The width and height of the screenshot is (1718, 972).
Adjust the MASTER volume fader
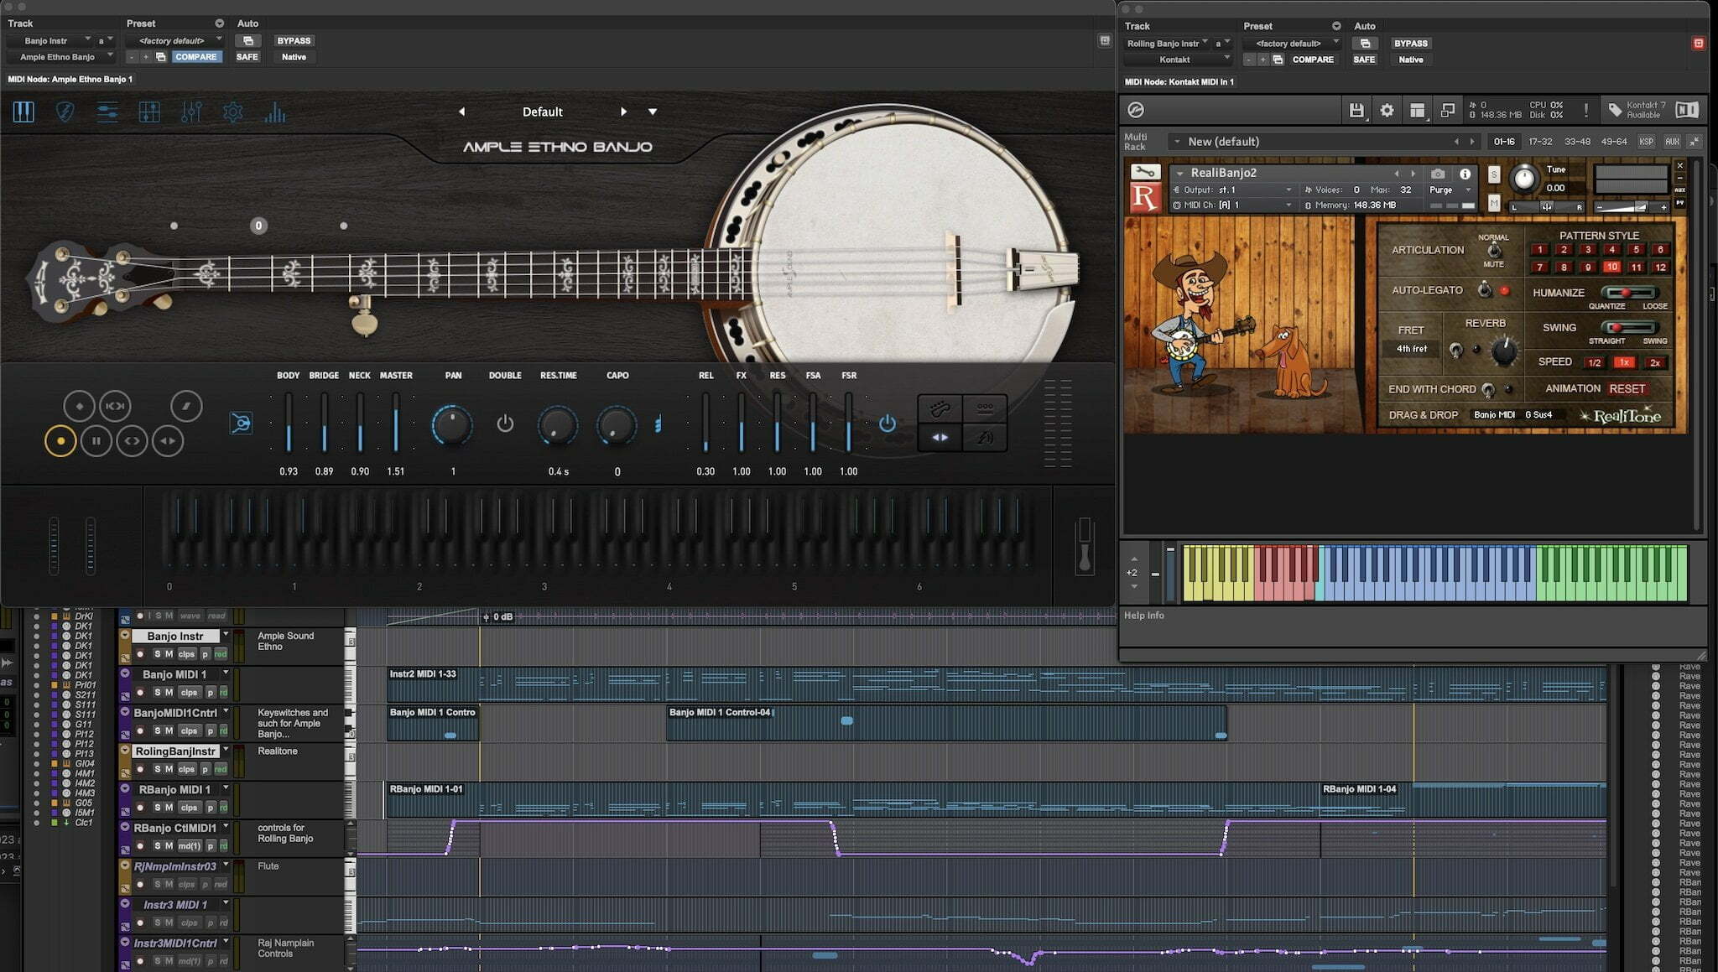pyautogui.click(x=395, y=424)
